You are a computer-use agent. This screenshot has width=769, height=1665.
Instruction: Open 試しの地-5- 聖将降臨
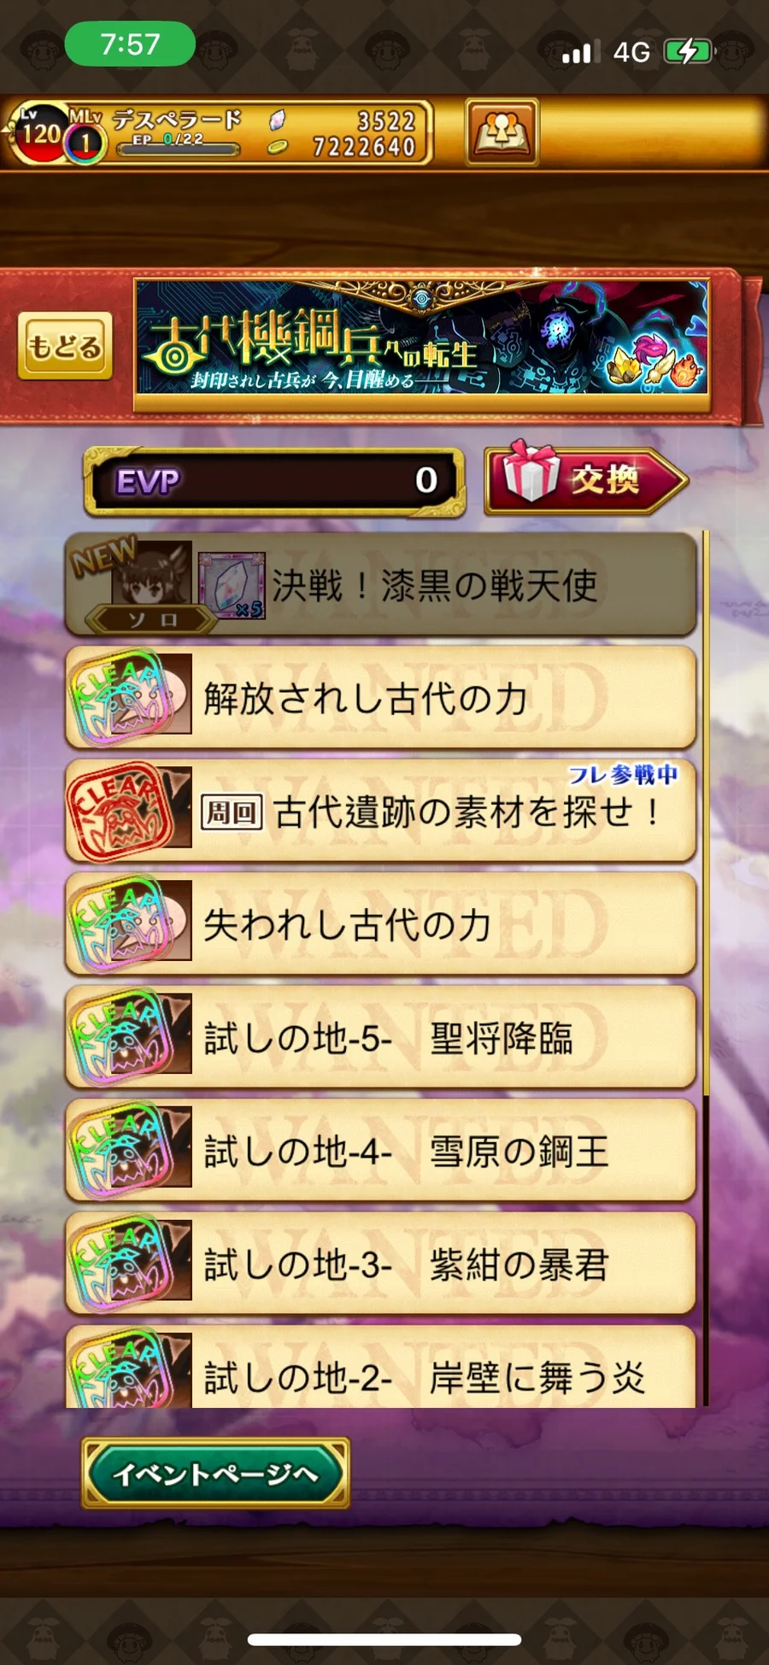coord(381,1036)
